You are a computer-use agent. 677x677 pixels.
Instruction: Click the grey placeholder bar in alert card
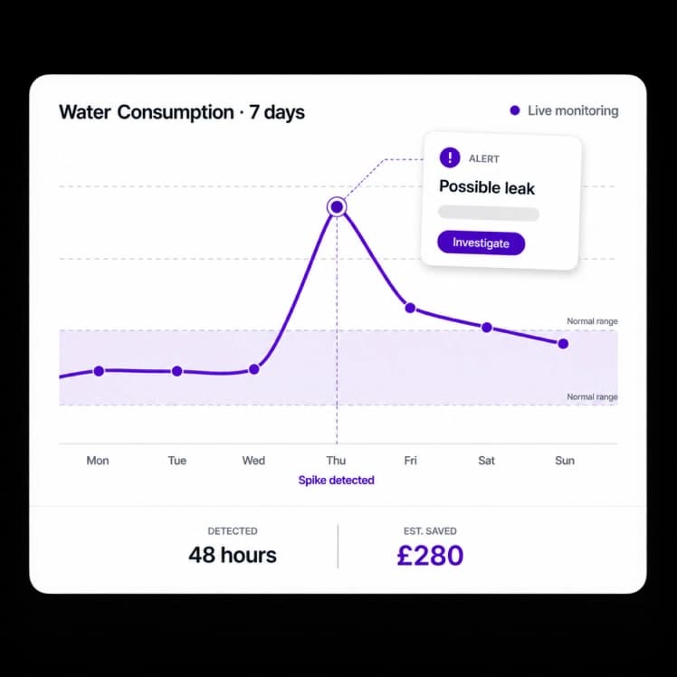(489, 214)
